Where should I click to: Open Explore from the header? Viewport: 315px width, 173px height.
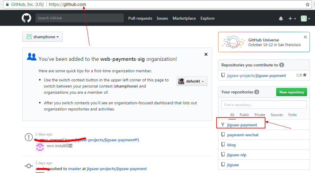coord(207,18)
